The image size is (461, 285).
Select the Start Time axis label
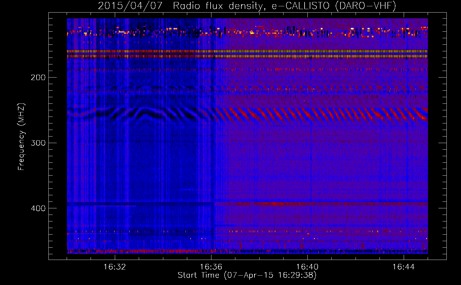[x=247, y=275]
